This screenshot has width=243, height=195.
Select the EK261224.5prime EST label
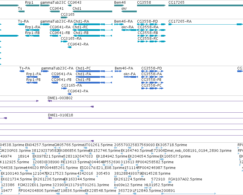(130, 179)
